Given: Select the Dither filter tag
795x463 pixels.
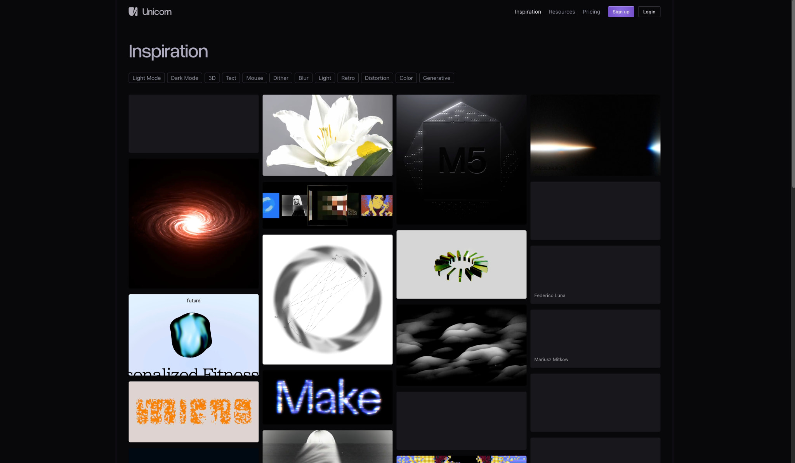Looking at the screenshot, I should (x=281, y=78).
